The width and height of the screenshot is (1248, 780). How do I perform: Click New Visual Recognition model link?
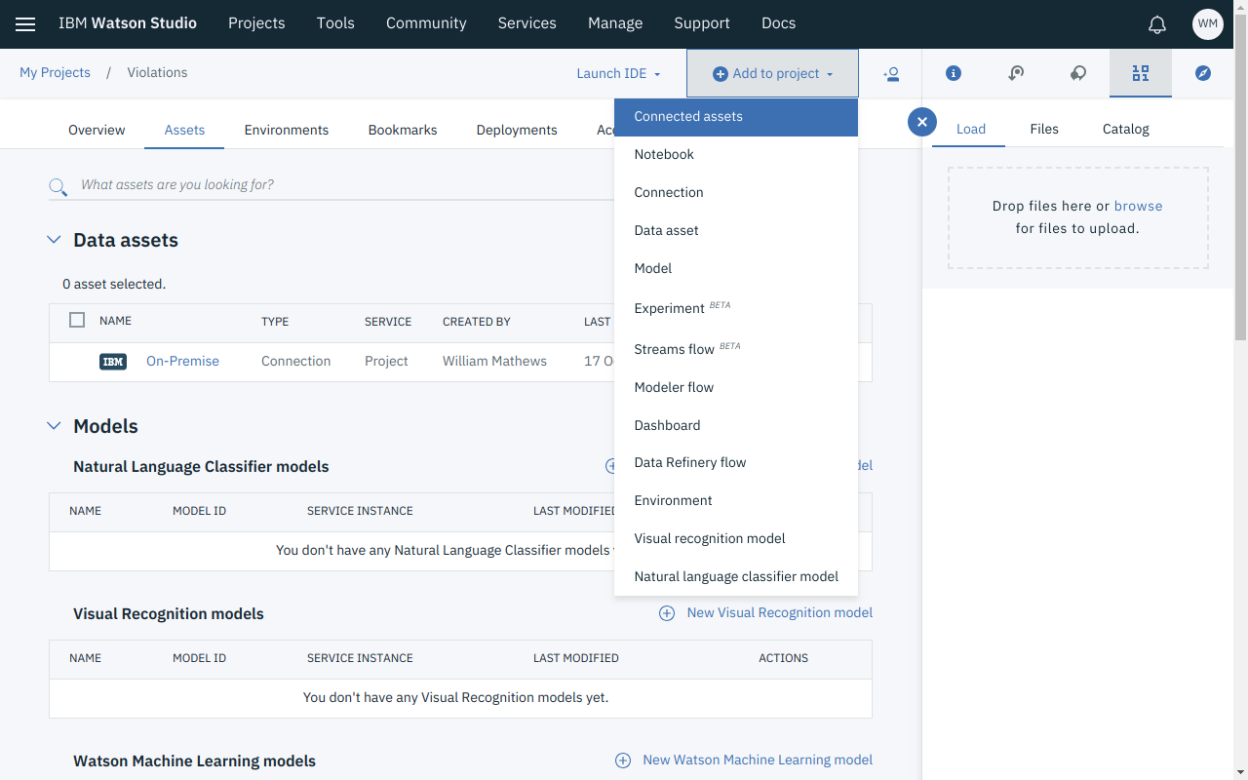point(779,612)
